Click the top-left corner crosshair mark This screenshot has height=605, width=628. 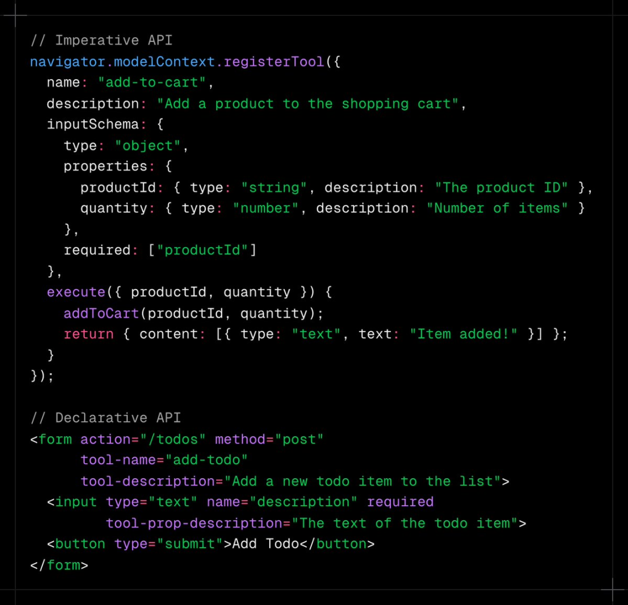pyautogui.click(x=16, y=16)
